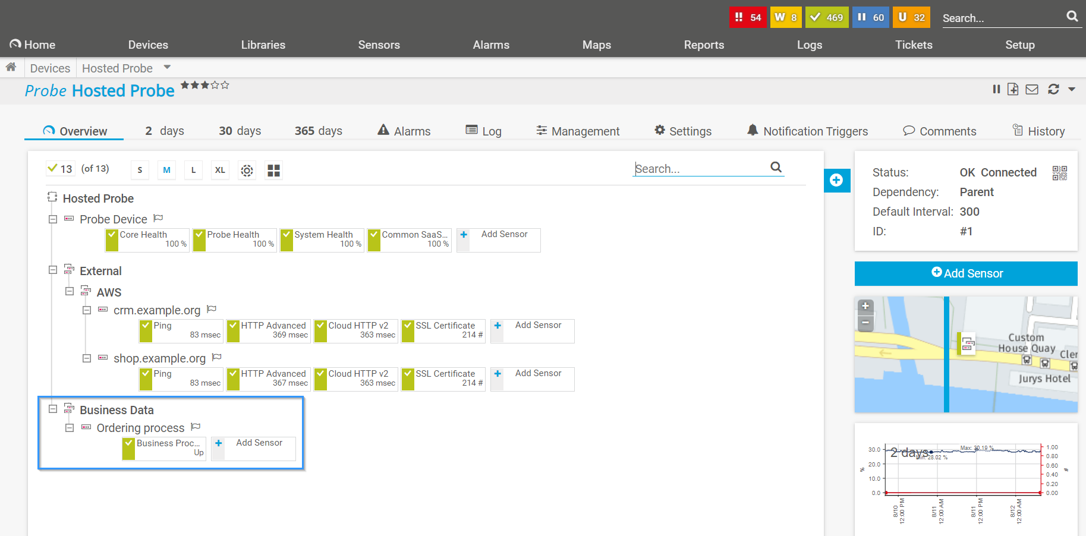Open the flag icon beside crm.example.org
Viewport: 1086px width, 536px height.
[x=211, y=308]
